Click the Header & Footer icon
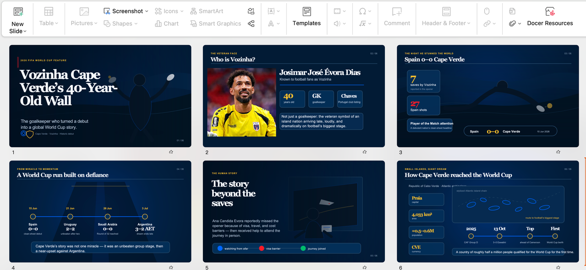Screen dimensions: 586x270 [x=446, y=11]
